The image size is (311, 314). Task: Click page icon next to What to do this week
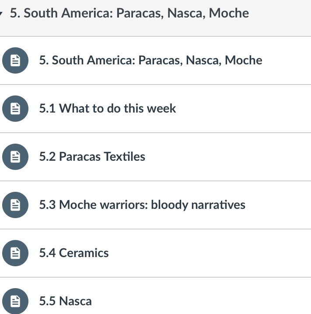click(x=15, y=109)
